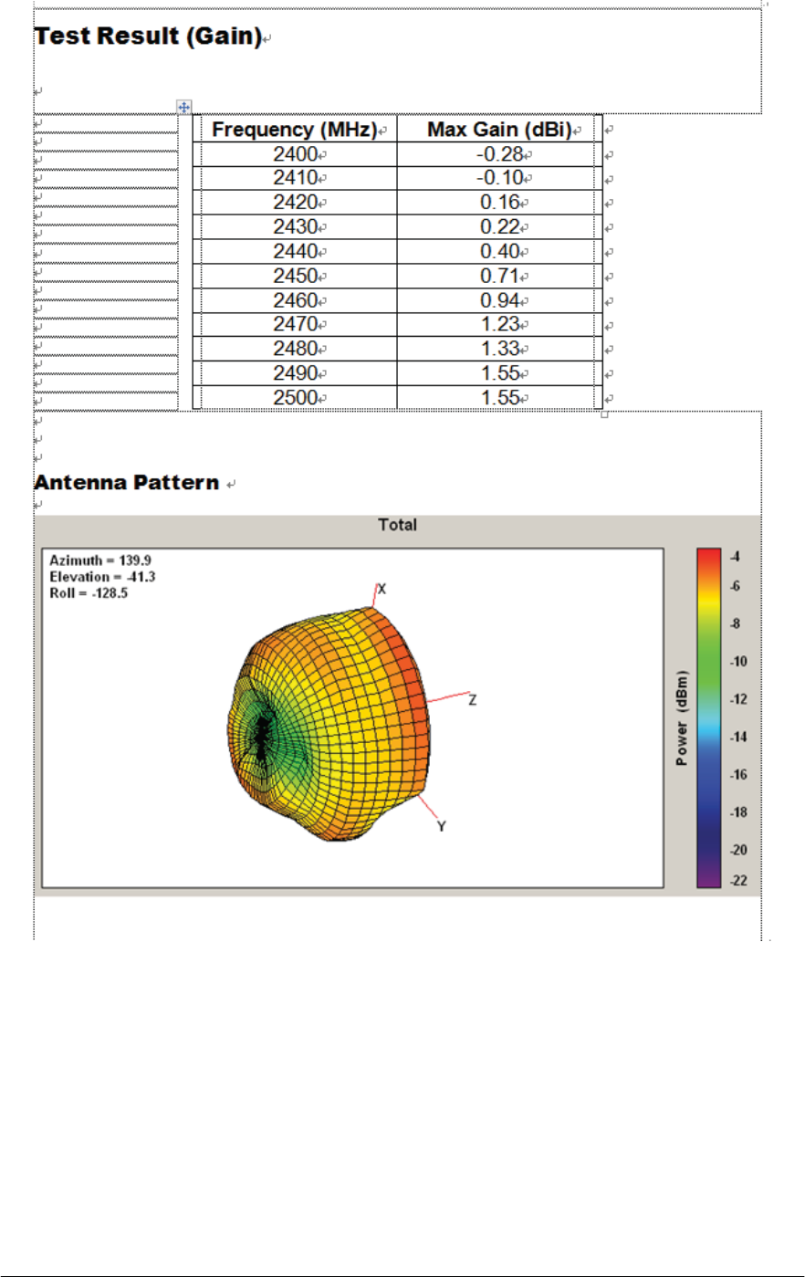Click the -0.28 gain value cell
This screenshot has height=1277, width=805.
499,154
